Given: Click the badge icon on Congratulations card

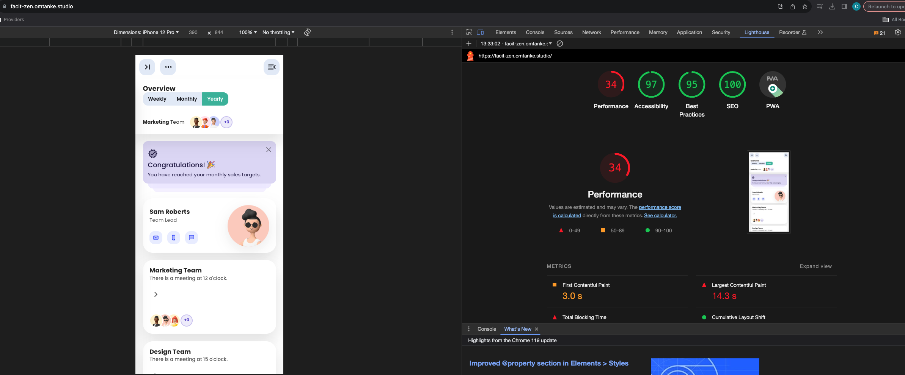Looking at the screenshot, I should pyautogui.click(x=153, y=153).
